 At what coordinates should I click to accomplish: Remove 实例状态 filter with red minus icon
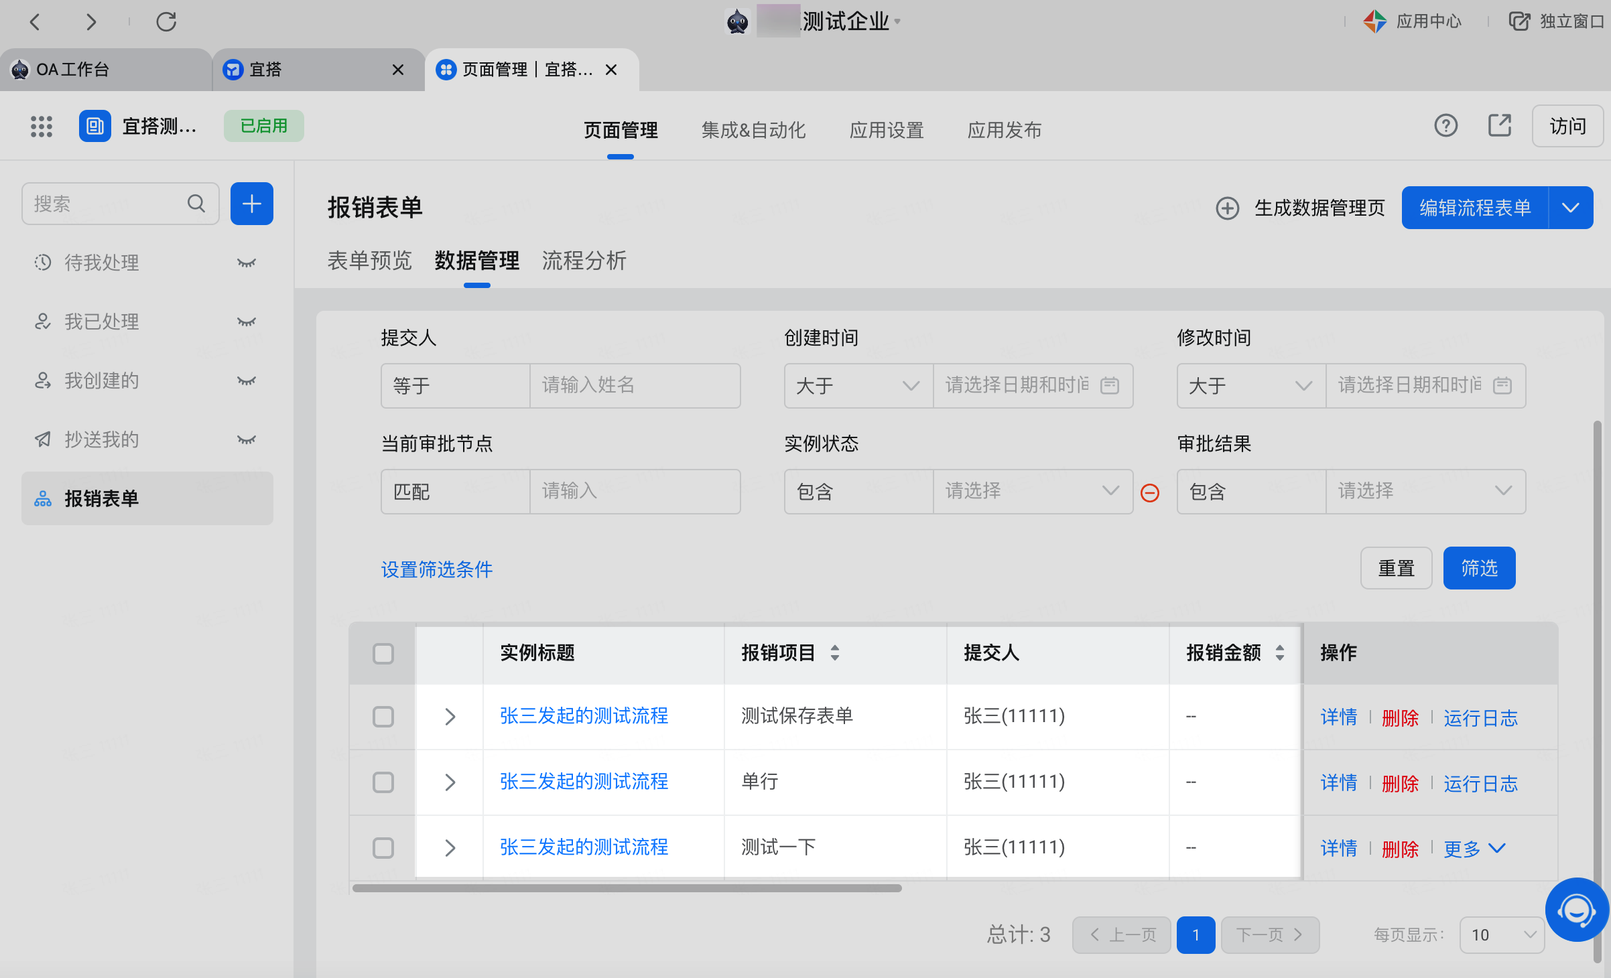(1150, 493)
